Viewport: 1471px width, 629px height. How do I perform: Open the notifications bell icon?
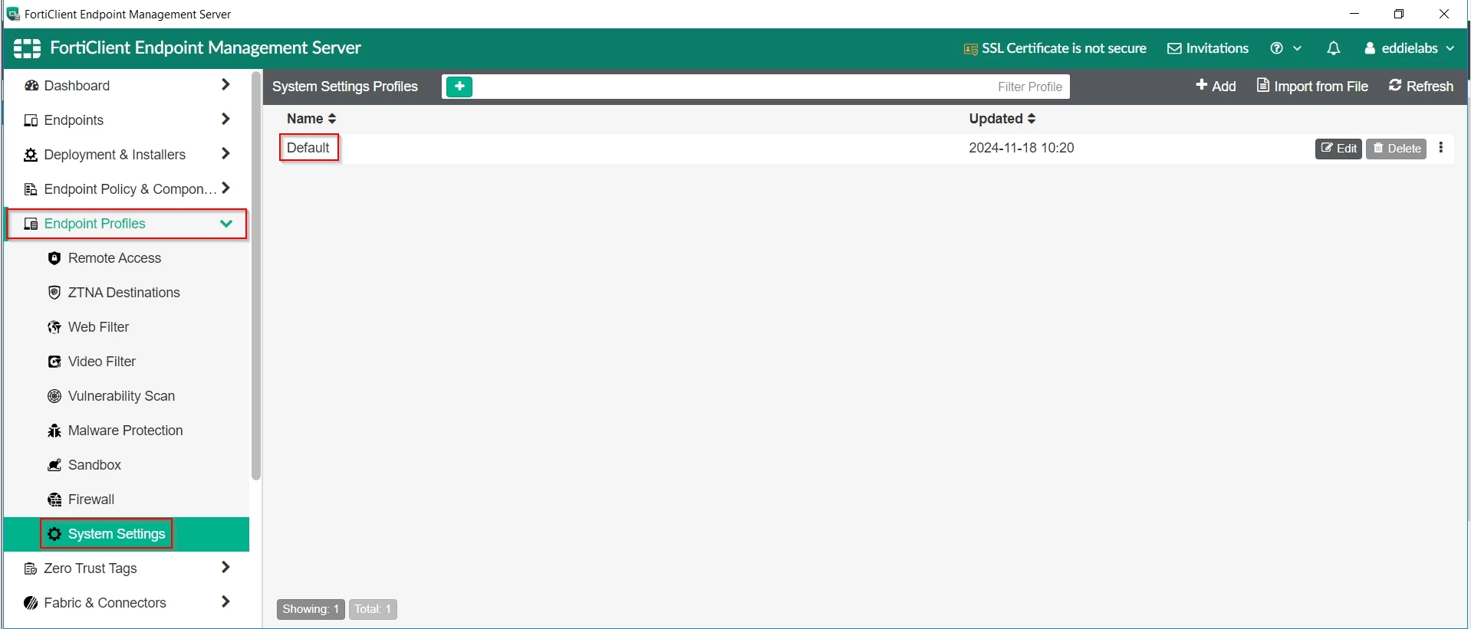[x=1334, y=48]
